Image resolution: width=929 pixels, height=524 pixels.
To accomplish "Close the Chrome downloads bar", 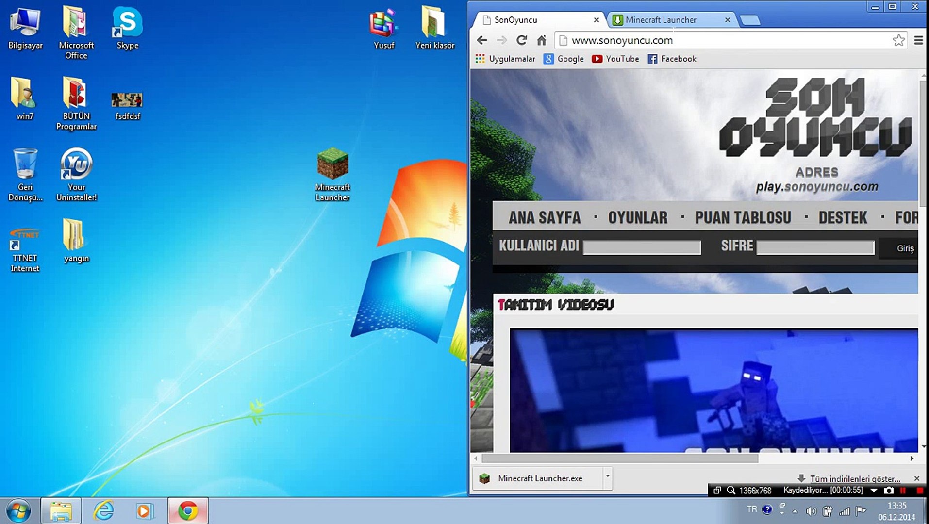I will point(917,478).
